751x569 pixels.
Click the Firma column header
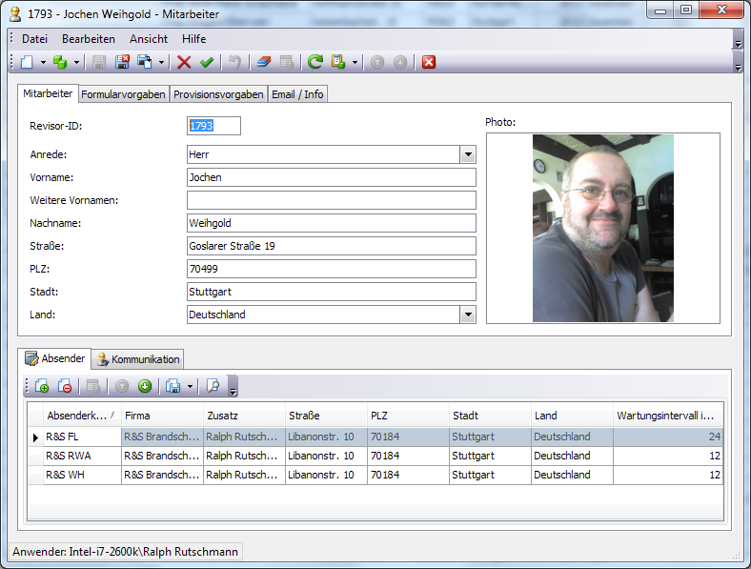[x=162, y=416]
